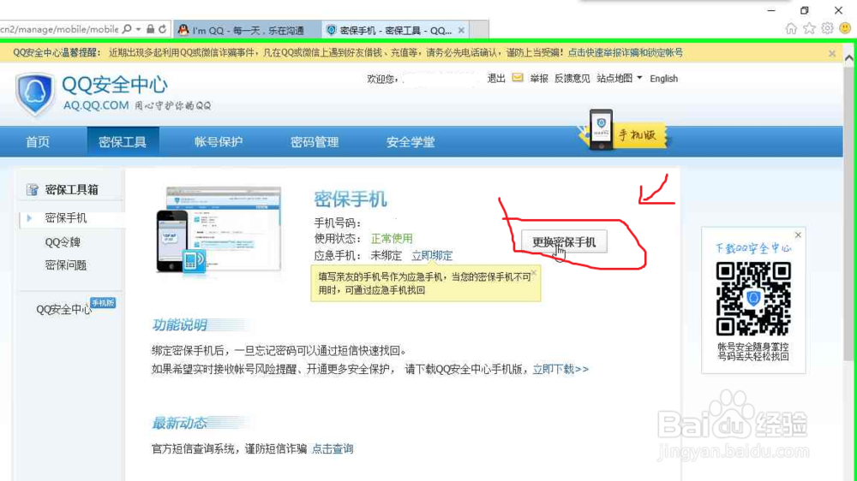
Task: Select 密保手机 in the sidebar
Action: 66,218
